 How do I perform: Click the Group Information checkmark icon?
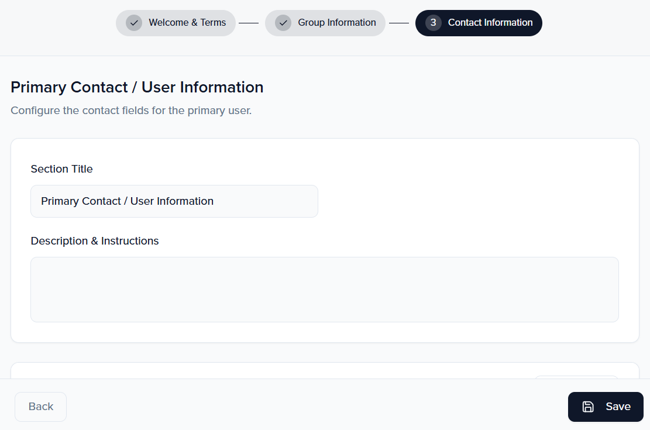click(x=283, y=23)
